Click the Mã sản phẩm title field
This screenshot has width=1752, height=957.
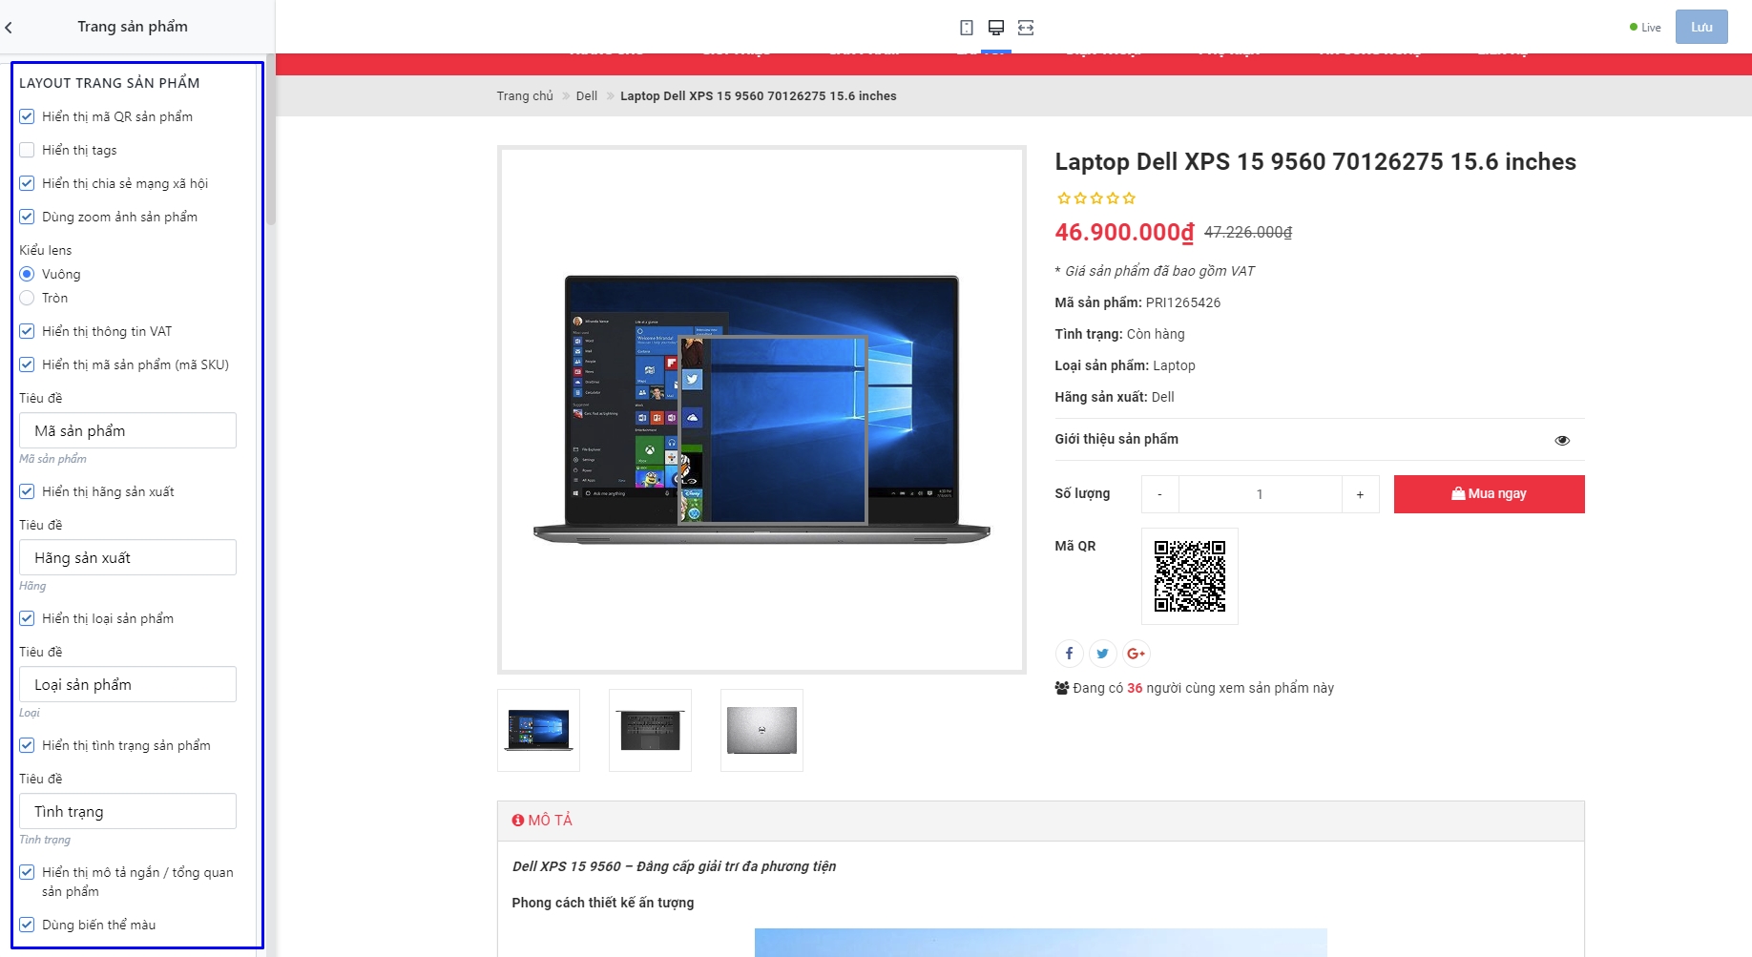point(128,430)
